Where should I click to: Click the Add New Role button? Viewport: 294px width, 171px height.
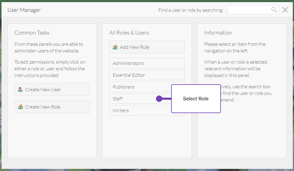coord(147,47)
